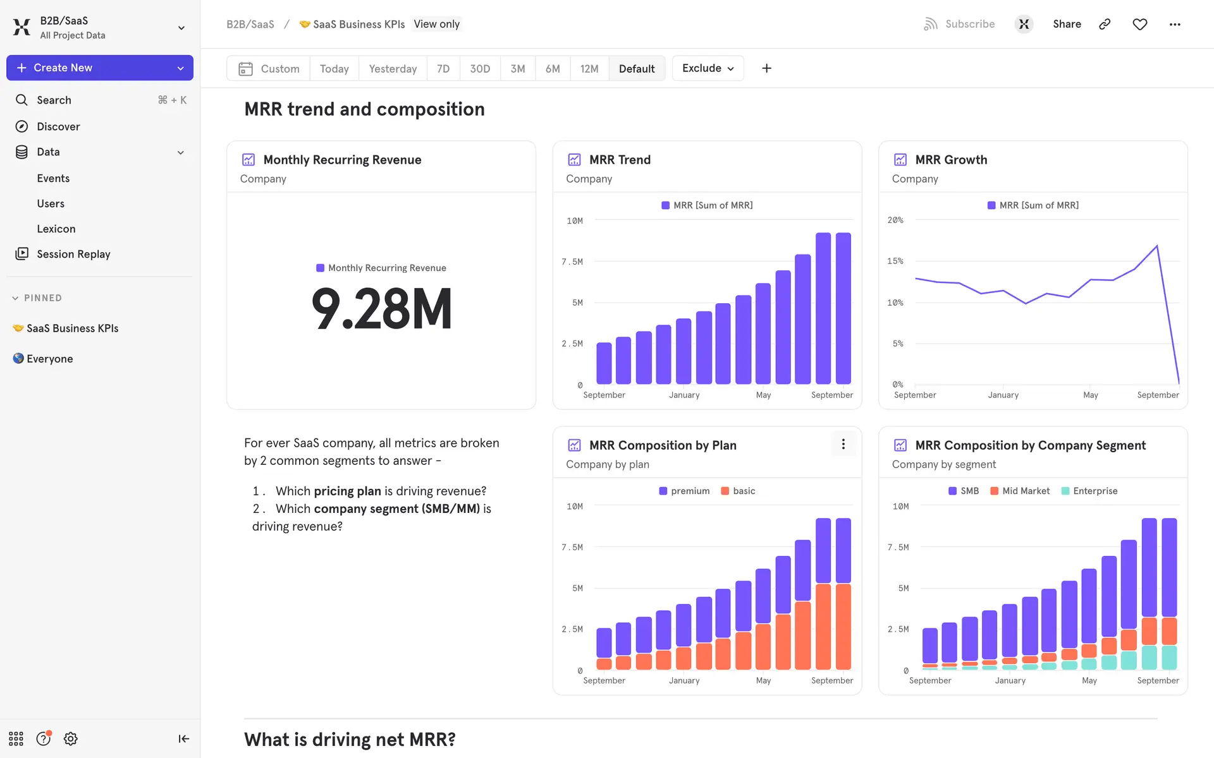
Task: Add a filter with plus icon
Action: coord(766,68)
